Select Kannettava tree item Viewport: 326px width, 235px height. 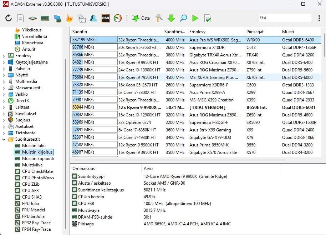click(x=32, y=43)
